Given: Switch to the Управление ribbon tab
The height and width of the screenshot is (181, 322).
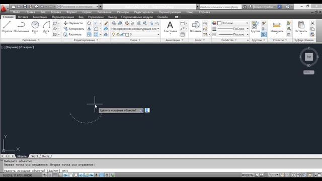Looking at the screenshot, I should (96, 17).
